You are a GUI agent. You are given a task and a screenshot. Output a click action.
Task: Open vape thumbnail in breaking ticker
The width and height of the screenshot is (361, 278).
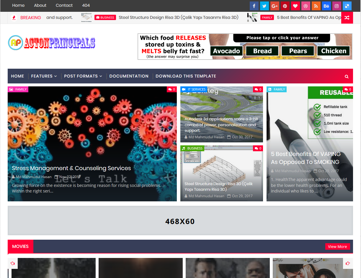click(x=252, y=17)
